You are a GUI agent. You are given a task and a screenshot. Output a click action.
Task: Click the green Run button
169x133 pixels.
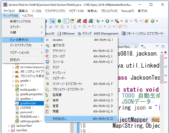(107, 21)
